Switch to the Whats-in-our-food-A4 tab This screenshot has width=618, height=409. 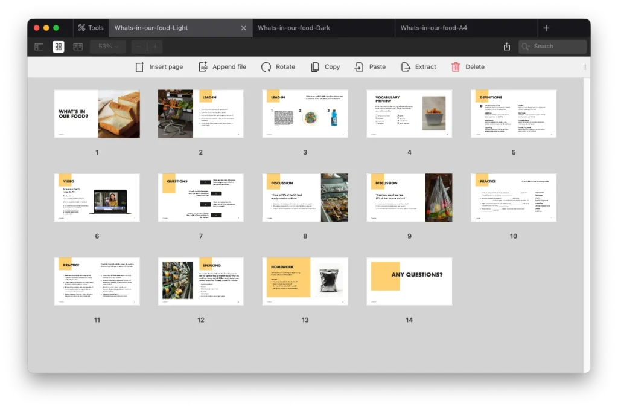coord(433,28)
